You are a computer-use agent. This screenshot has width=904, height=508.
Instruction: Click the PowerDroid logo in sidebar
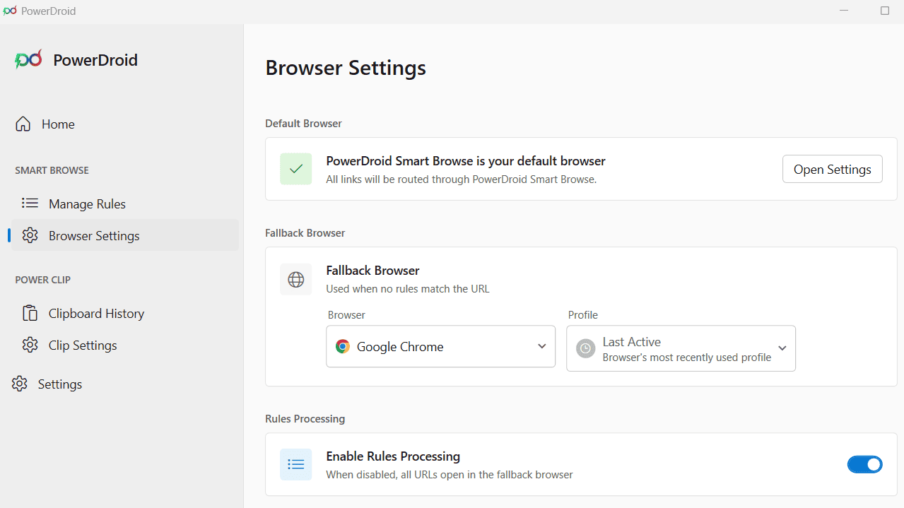(x=28, y=59)
